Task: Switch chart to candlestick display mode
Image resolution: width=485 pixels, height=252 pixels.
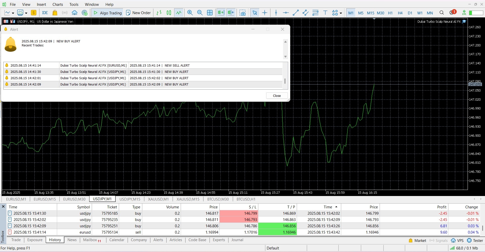Action: coord(169,13)
